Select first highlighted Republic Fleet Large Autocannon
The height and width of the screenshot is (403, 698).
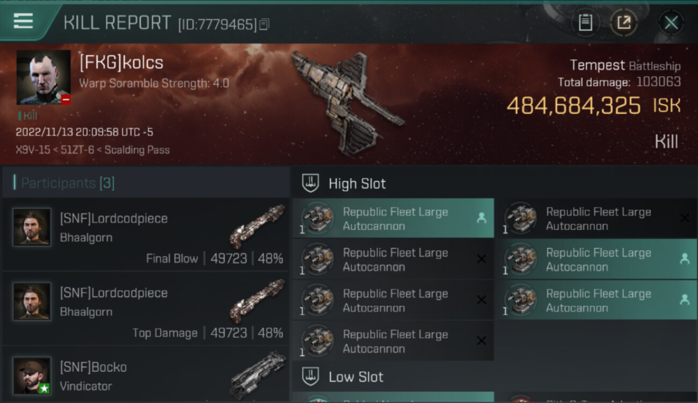[393, 219]
